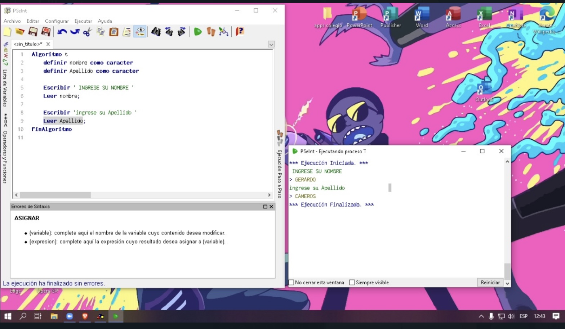Click 'FinAlgoritmo' on line 10
Screen dimensions: 565x329
[x=52, y=129]
